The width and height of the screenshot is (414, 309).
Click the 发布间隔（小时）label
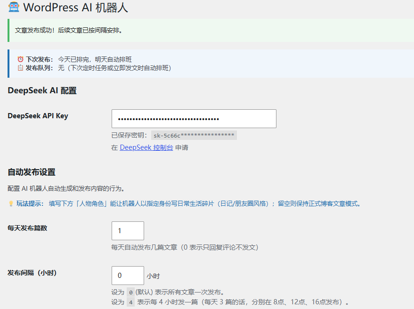click(x=32, y=273)
